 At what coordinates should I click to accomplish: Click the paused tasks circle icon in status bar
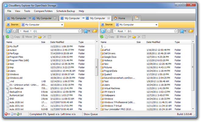tap(12, 114)
